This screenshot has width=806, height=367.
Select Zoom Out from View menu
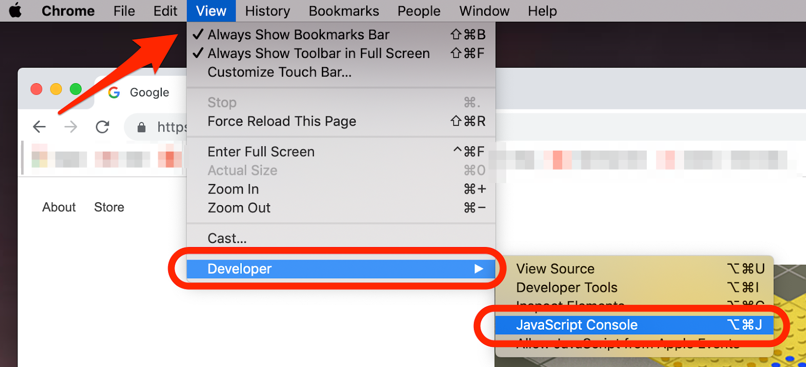coord(341,208)
